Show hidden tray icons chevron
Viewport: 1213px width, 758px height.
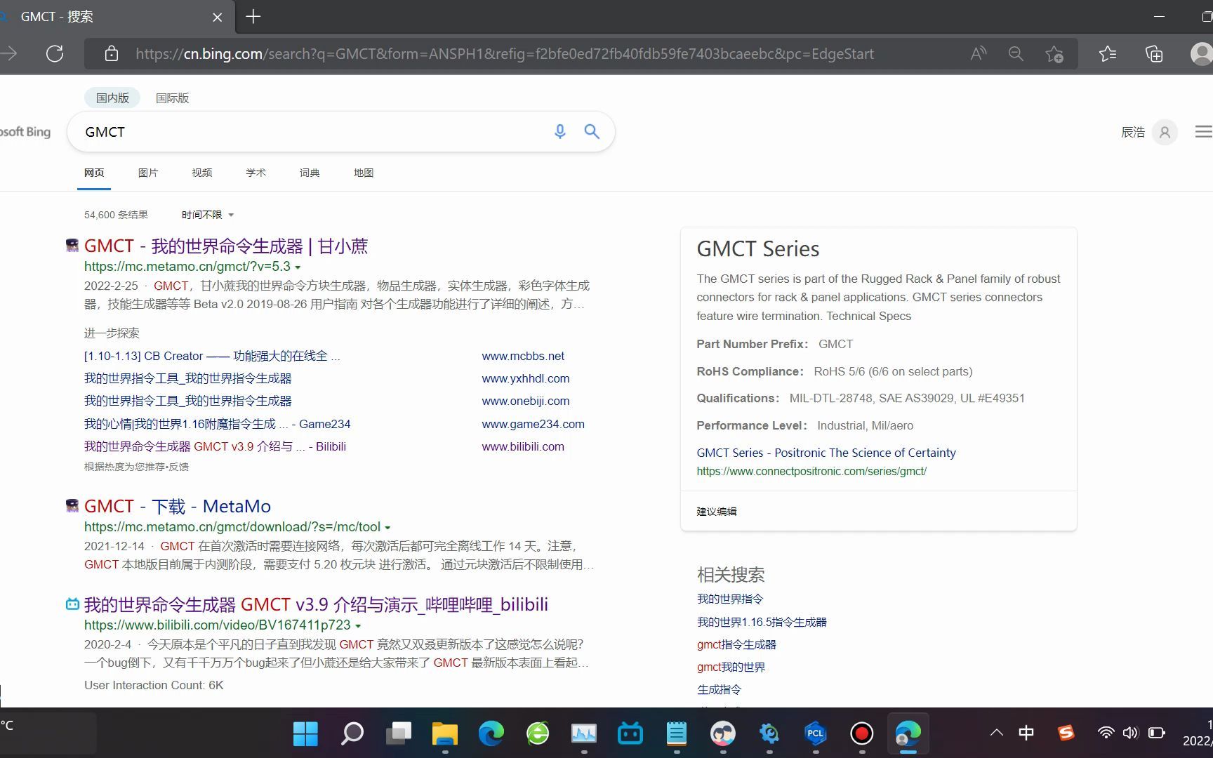pyautogui.click(x=996, y=733)
